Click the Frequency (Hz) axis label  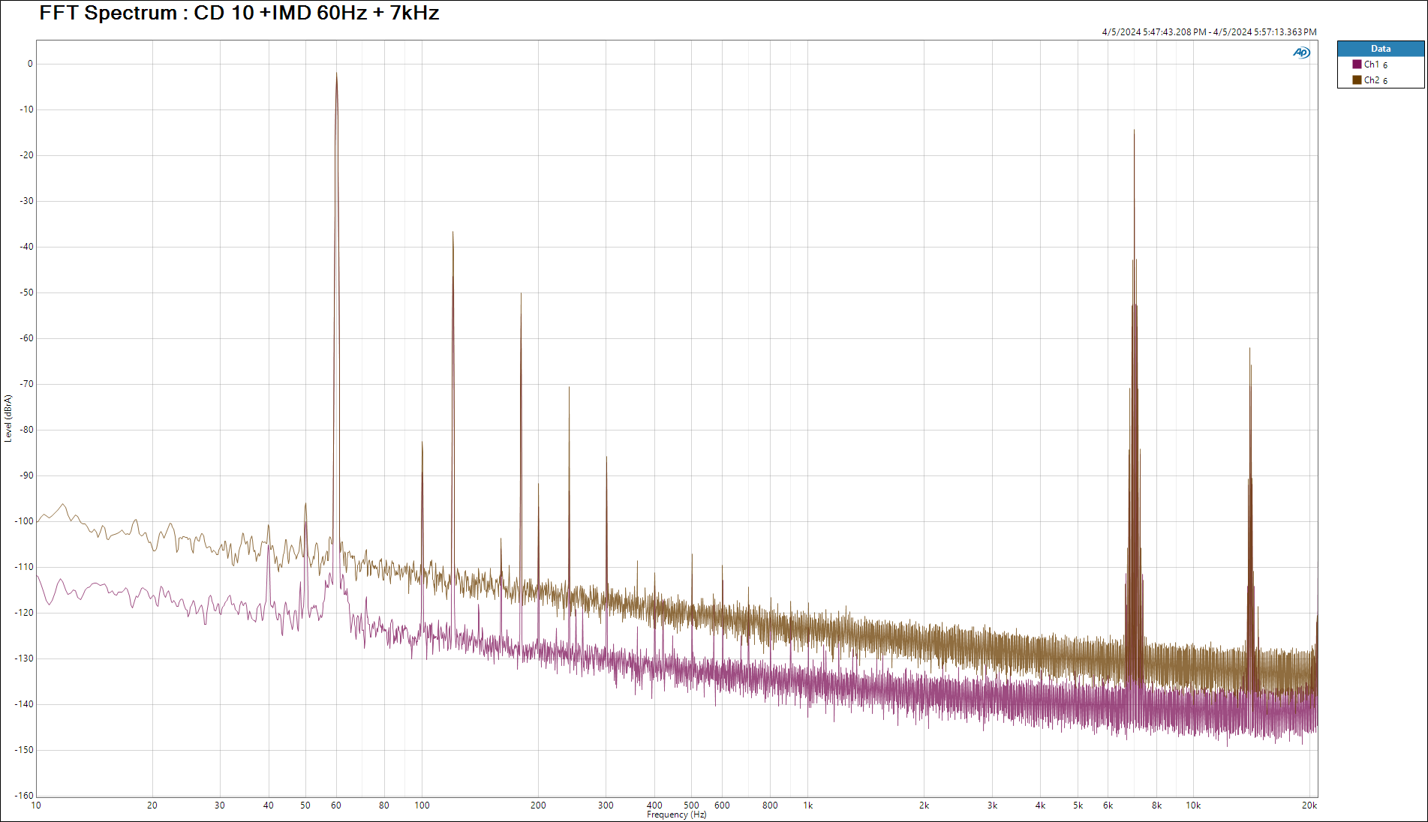(x=676, y=814)
